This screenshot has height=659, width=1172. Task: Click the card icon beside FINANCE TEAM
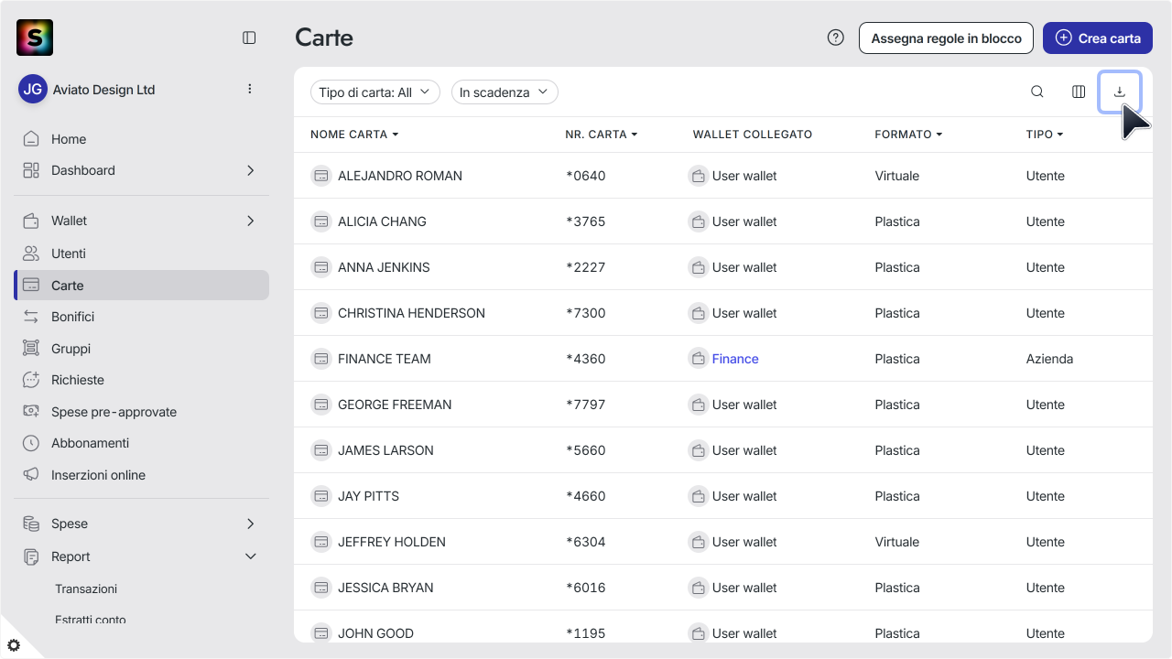320,359
